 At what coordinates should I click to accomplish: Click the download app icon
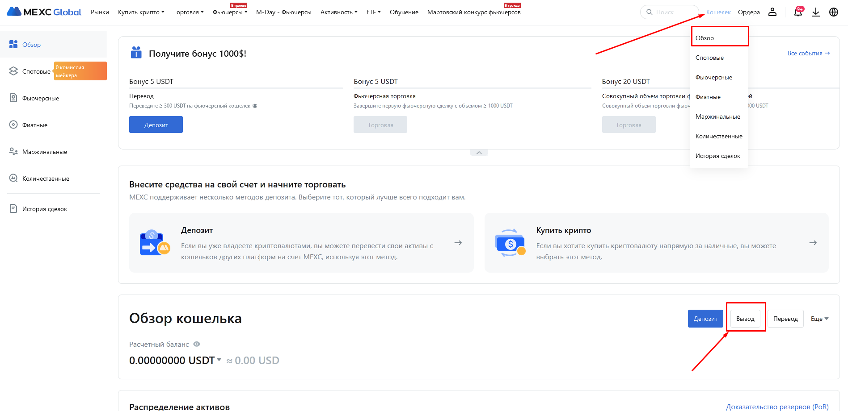point(816,12)
